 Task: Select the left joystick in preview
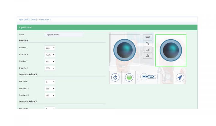point(125,50)
